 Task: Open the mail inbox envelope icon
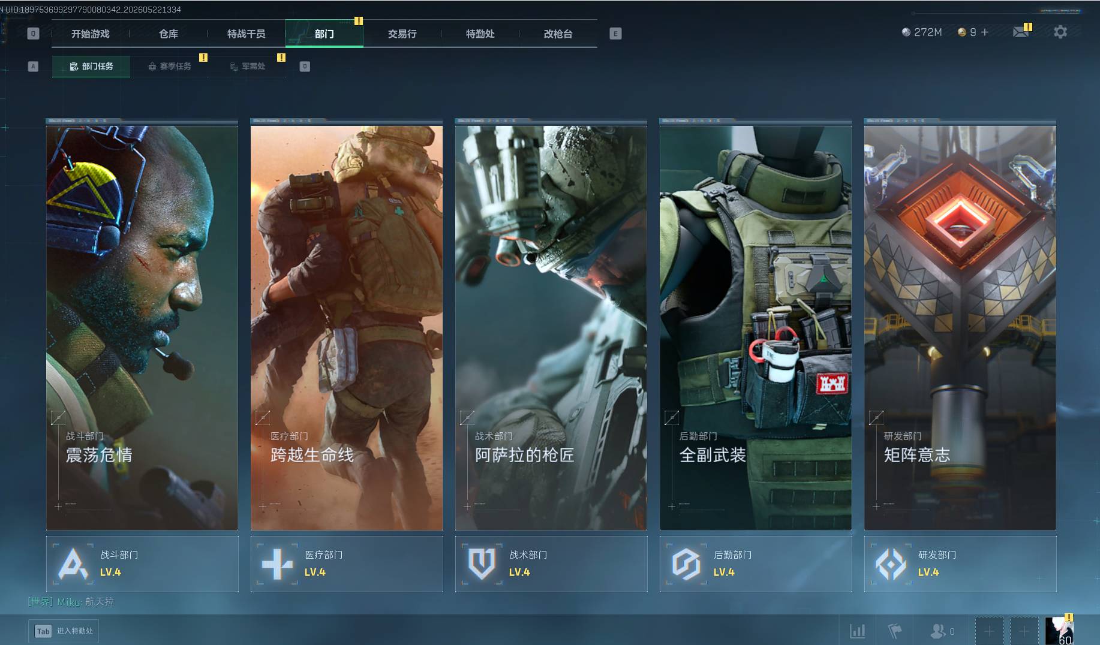point(1021,32)
